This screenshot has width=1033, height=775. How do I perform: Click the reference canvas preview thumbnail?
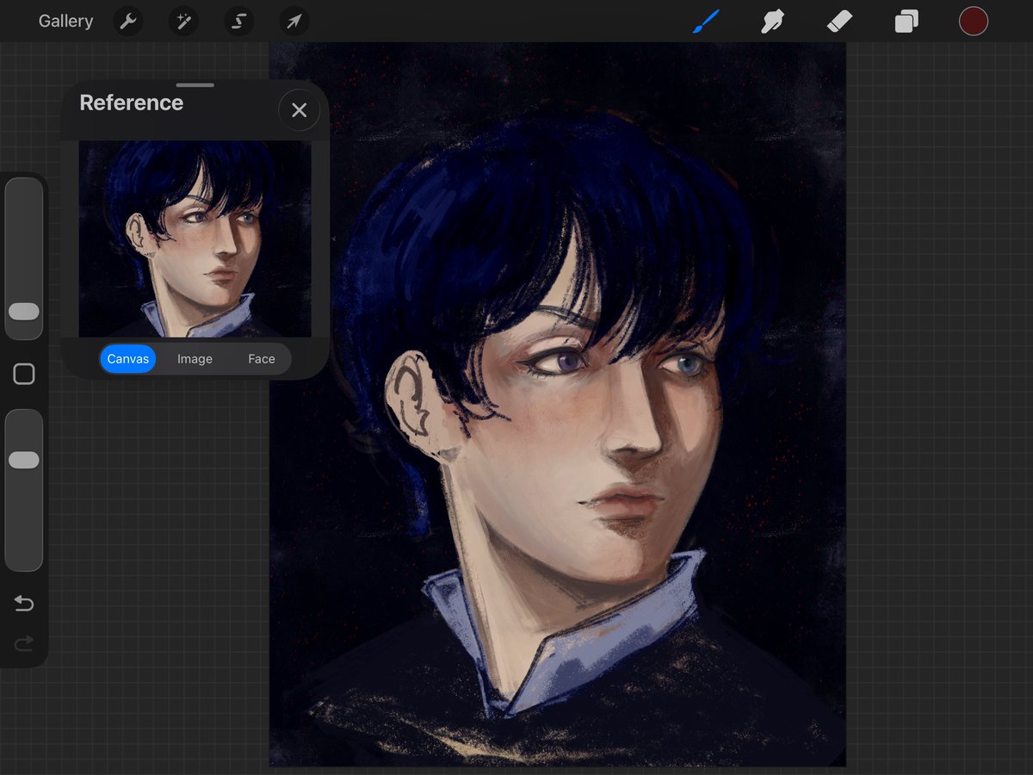[x=195, y=239]
